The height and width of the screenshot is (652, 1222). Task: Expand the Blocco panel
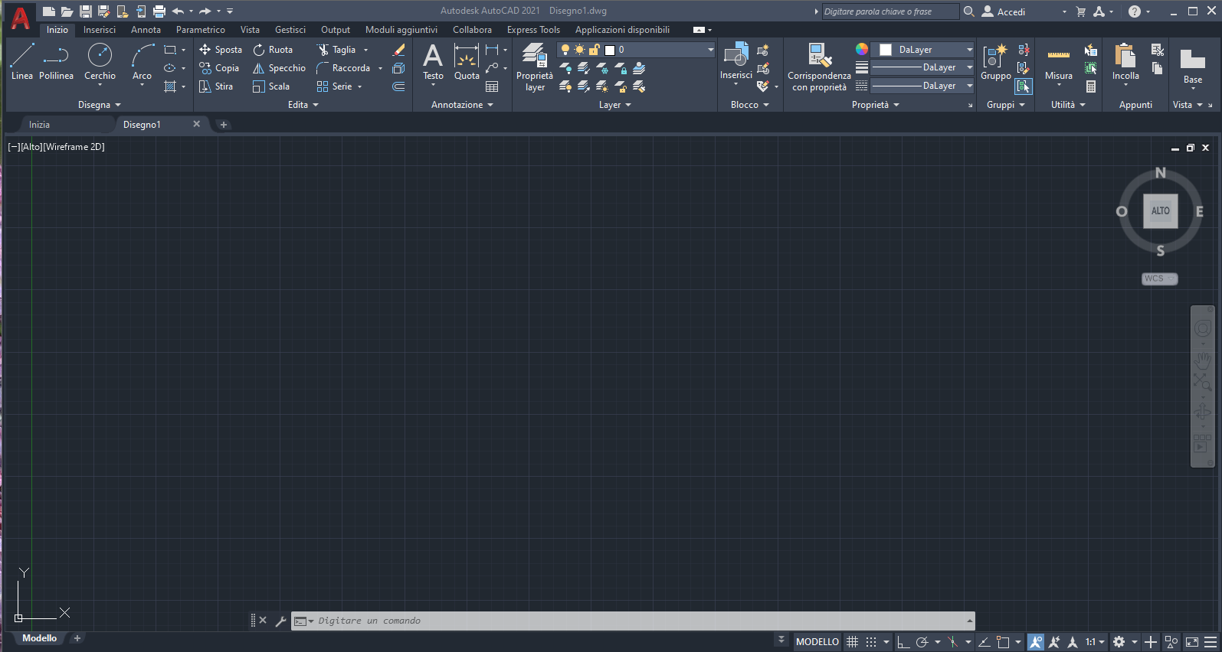coord(750,105)
